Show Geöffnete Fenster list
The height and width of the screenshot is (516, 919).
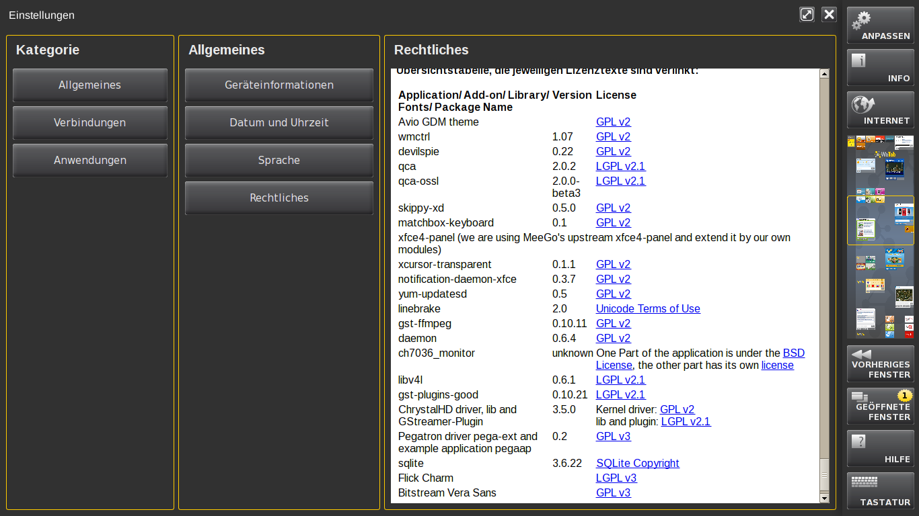(880, 406)
